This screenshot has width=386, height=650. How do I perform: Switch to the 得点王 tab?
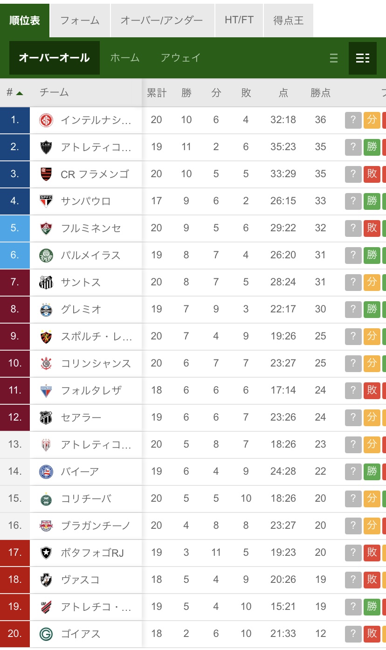288,21
